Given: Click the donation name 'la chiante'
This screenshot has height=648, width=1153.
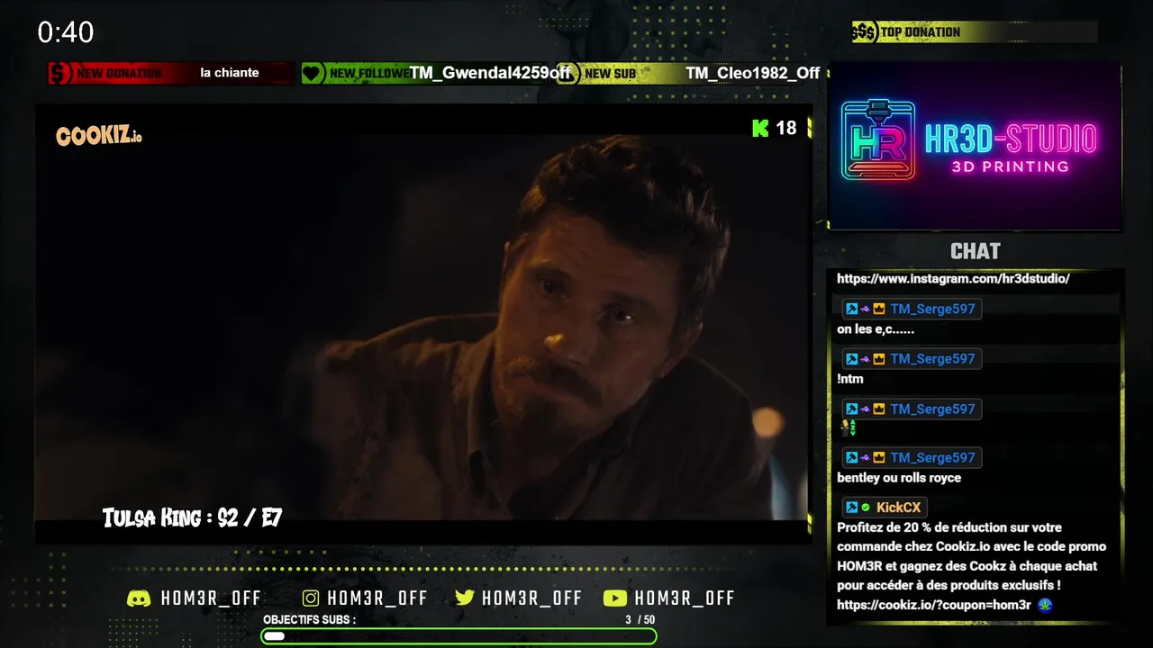Looking at the screenshot, I should click(x=230, y=73).
